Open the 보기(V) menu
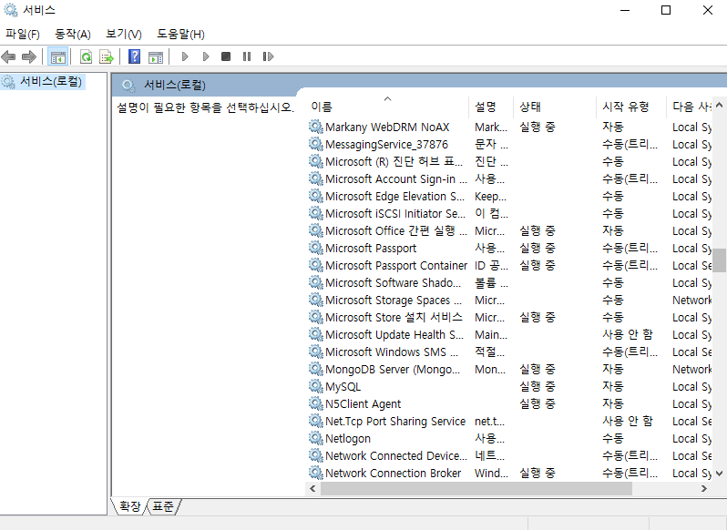727x530 pixels. point(123,34)
